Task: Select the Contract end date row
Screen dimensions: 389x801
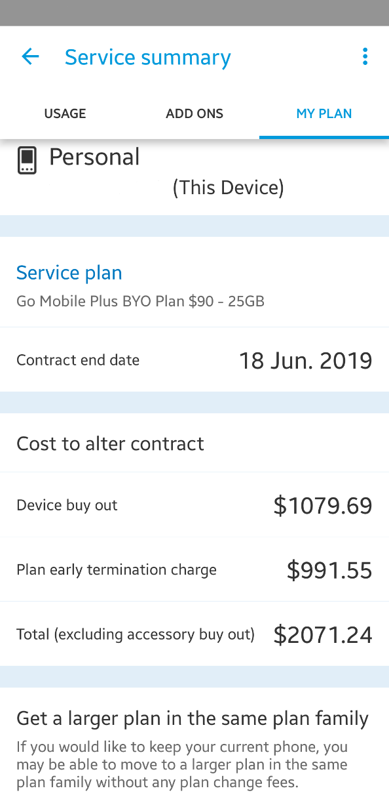Action: [x=194, y=359]
